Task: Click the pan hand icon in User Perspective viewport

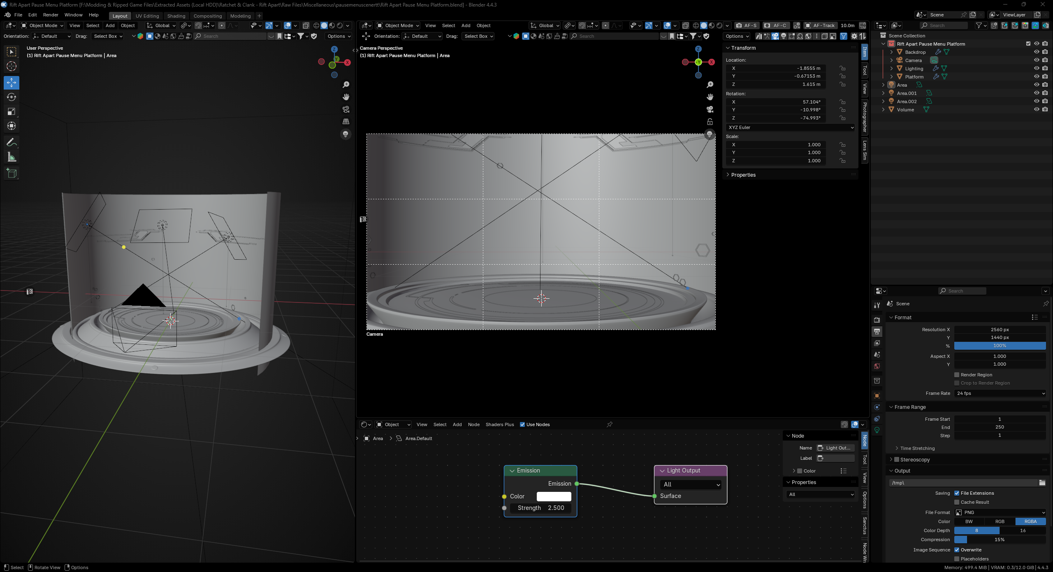Action: pos(346,97)
